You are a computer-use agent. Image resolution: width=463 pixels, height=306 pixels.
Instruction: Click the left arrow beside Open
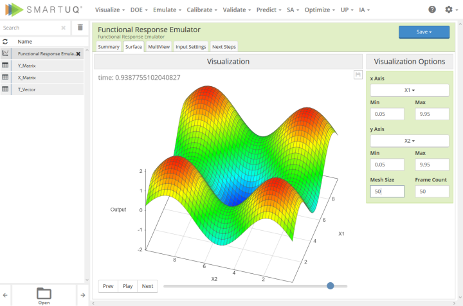(x=6, y=295)
